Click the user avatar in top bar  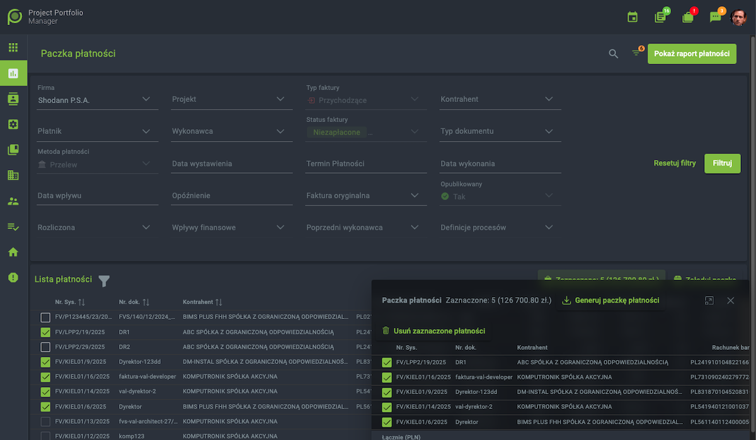click(738, 17)
